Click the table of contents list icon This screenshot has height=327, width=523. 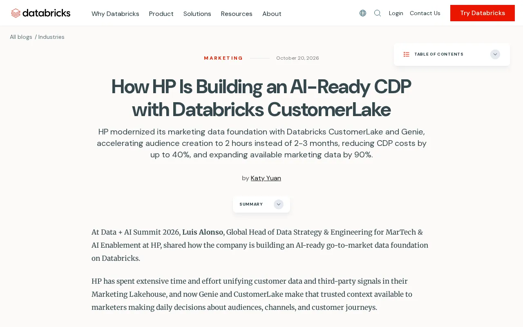click(407, 54)
